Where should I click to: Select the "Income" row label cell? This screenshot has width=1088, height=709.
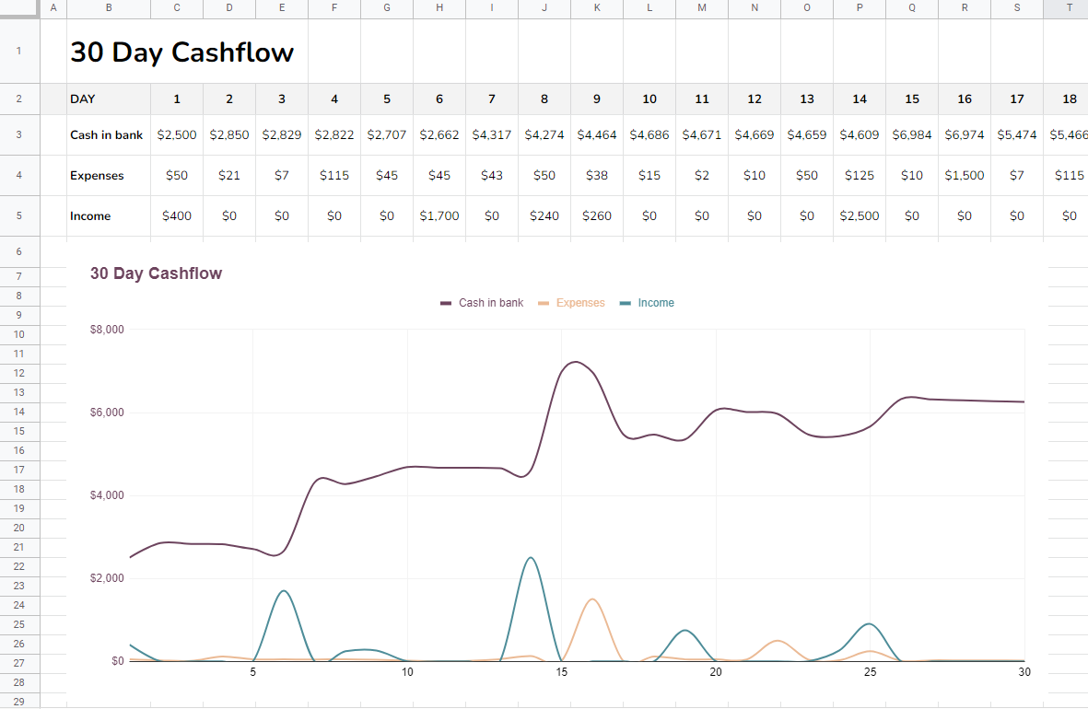tap(88, 215)
